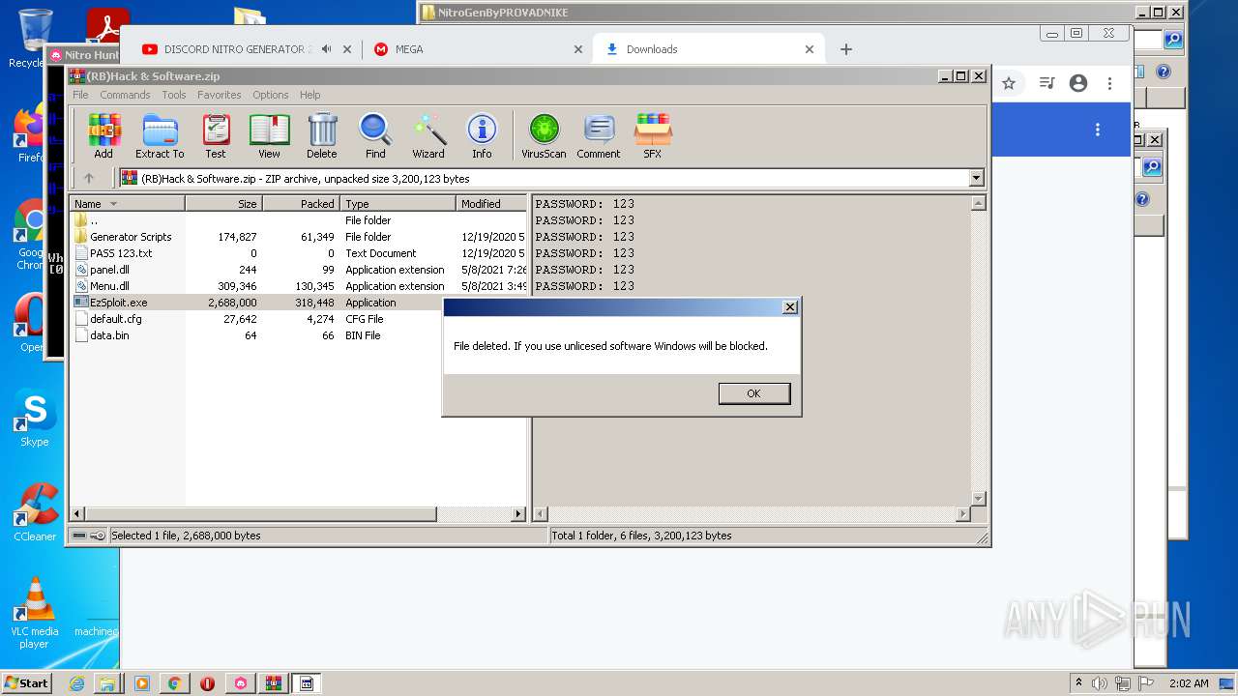This screenshot has height=696, width=1238.
Task: Click OK in the file deleted dialog
Action: click(754, 393)
